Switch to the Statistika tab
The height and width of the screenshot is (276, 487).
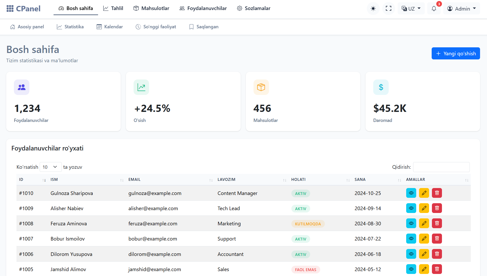(70, 27)
